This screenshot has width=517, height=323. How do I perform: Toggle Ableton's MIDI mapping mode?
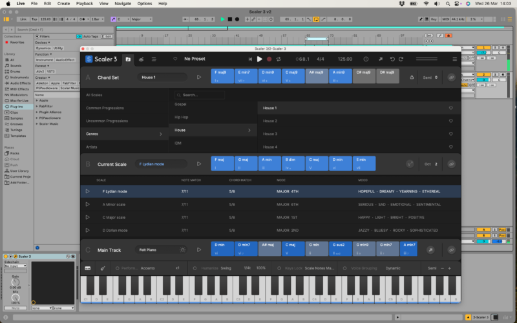tap(445, 19)
